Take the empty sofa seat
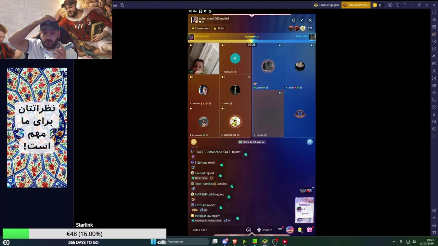Viewport: 438px width, 246px height. pos(300,114)
